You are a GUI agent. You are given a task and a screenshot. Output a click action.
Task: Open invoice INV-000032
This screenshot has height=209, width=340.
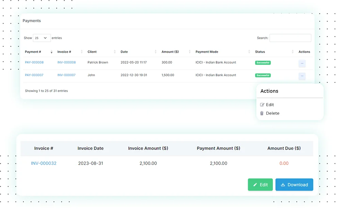[x=44, y=163]
